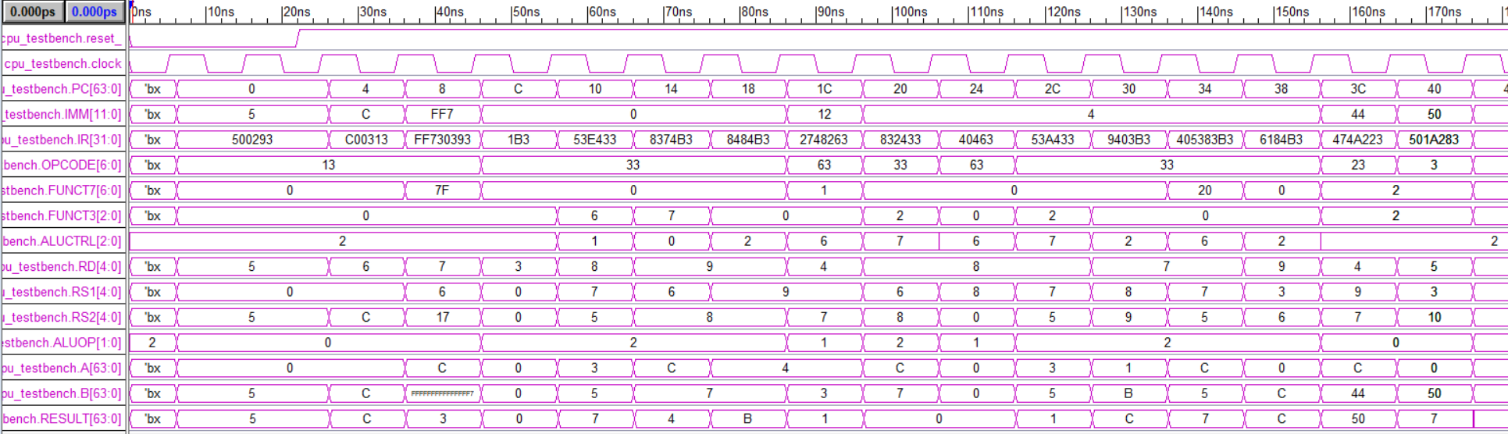
Task: Select the OPCODE[6:0] signal label
Action: 62,165
